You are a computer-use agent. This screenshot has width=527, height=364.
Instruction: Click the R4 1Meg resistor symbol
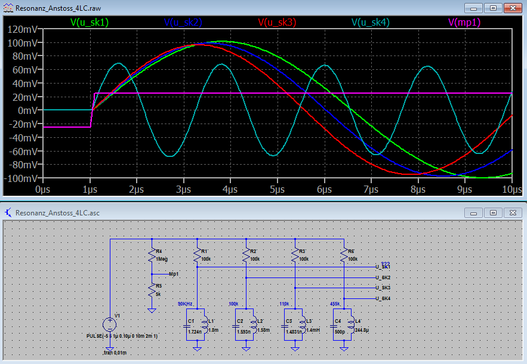152,256
